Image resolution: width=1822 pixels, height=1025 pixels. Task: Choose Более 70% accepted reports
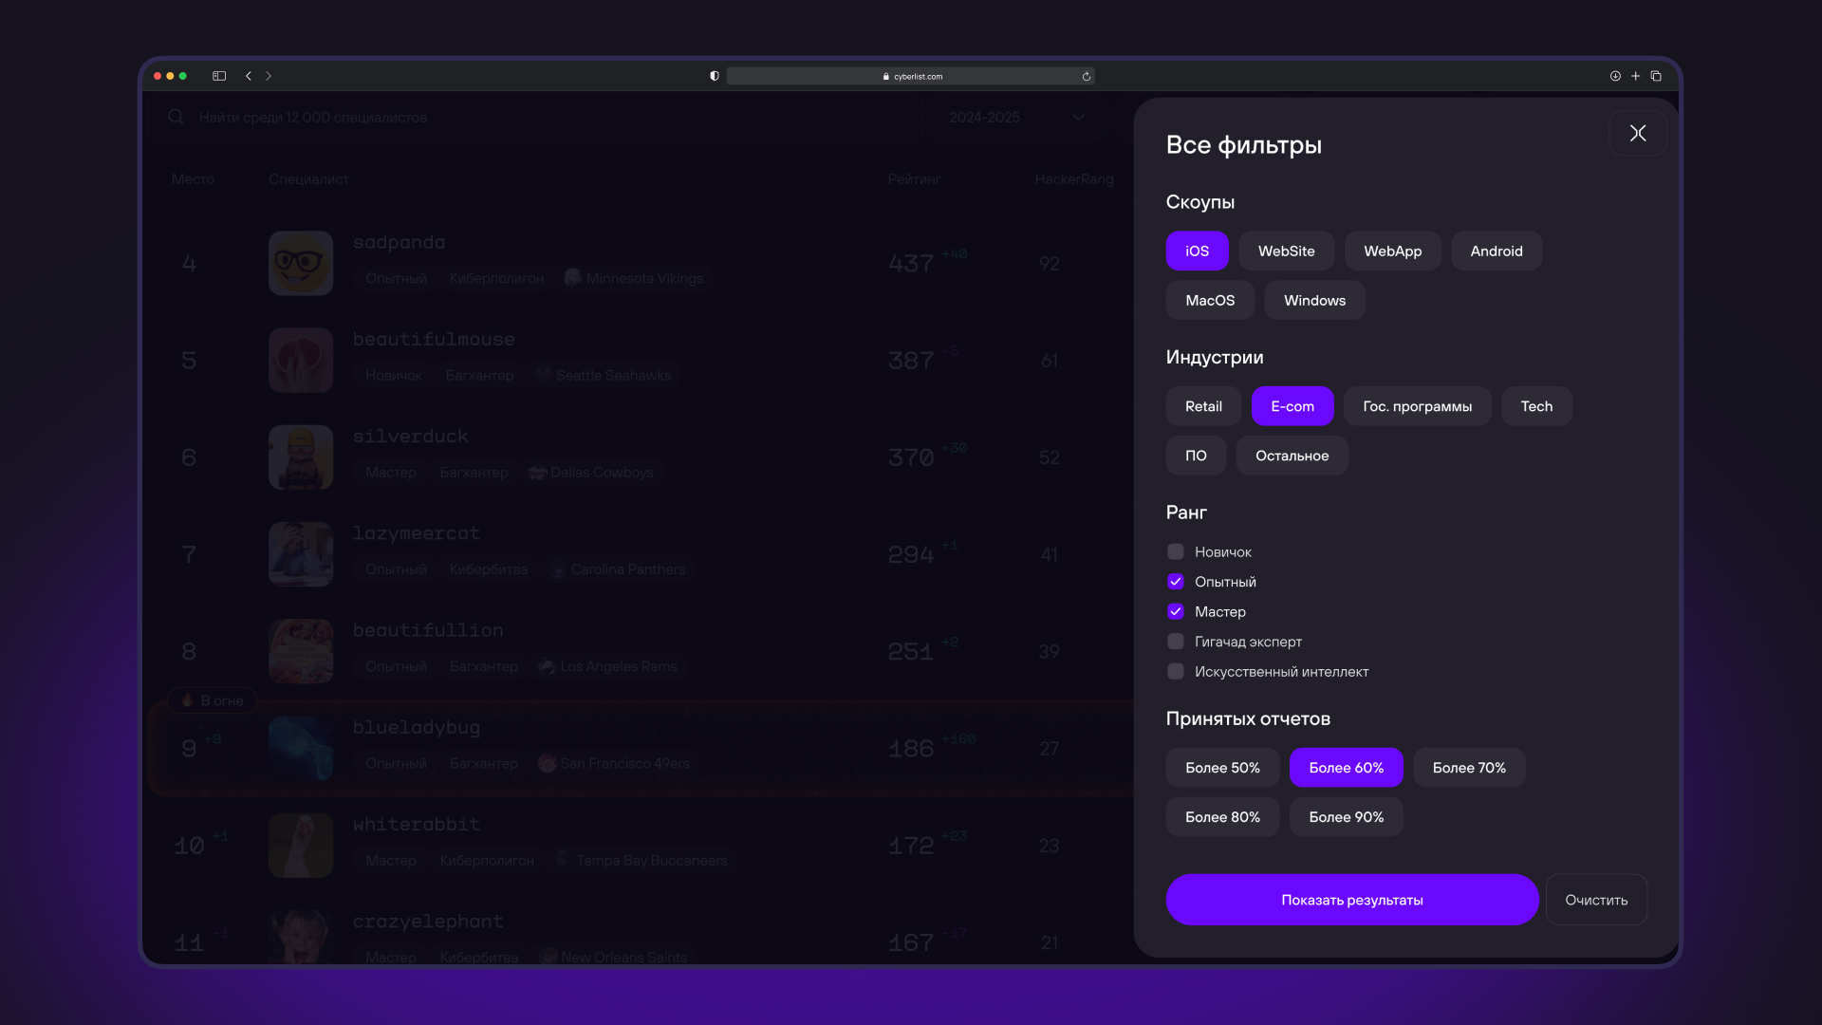1468,768
